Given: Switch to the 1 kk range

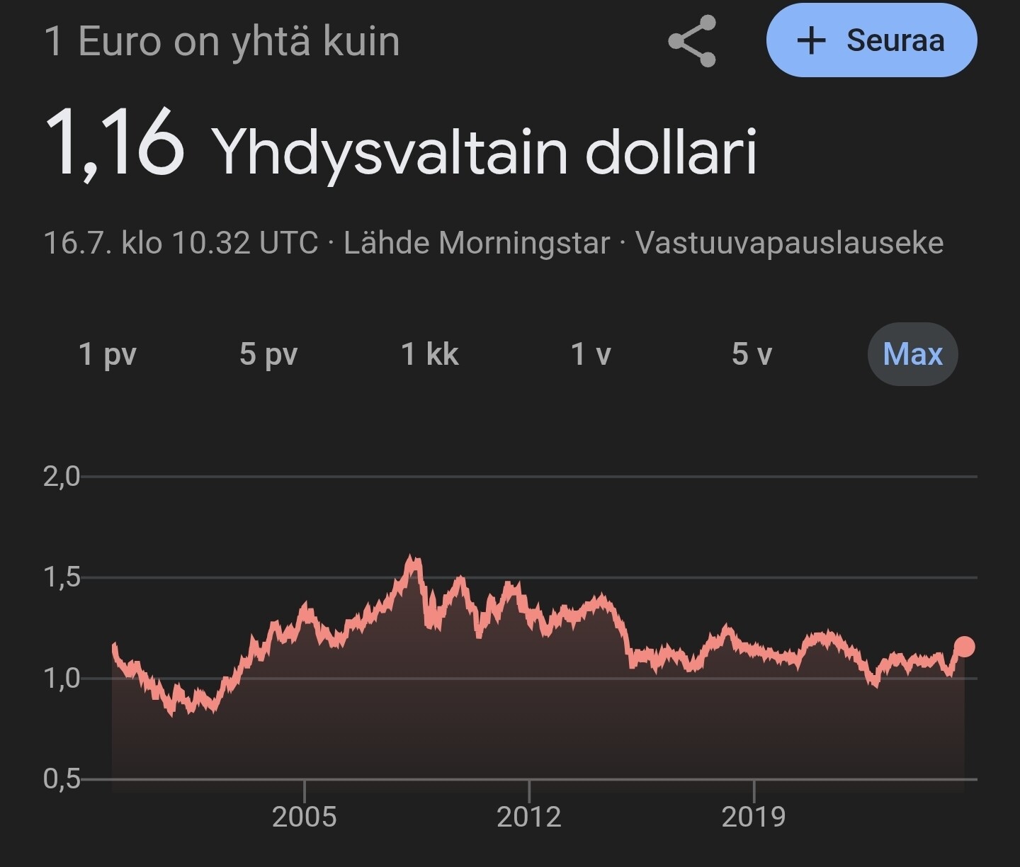Looking at the screenshot, I should [430, 353].
